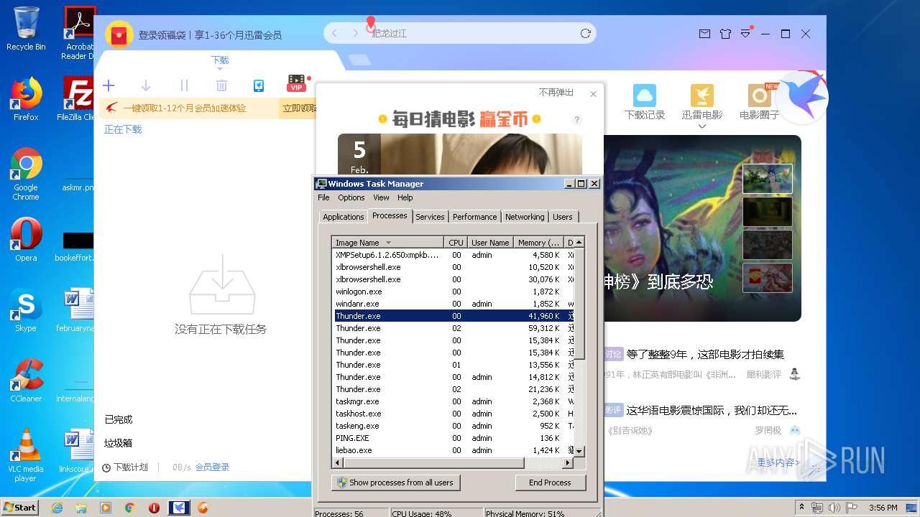The image size is (920, 517).
Task: Click Show processes from all users
Action: click(395, 483)
